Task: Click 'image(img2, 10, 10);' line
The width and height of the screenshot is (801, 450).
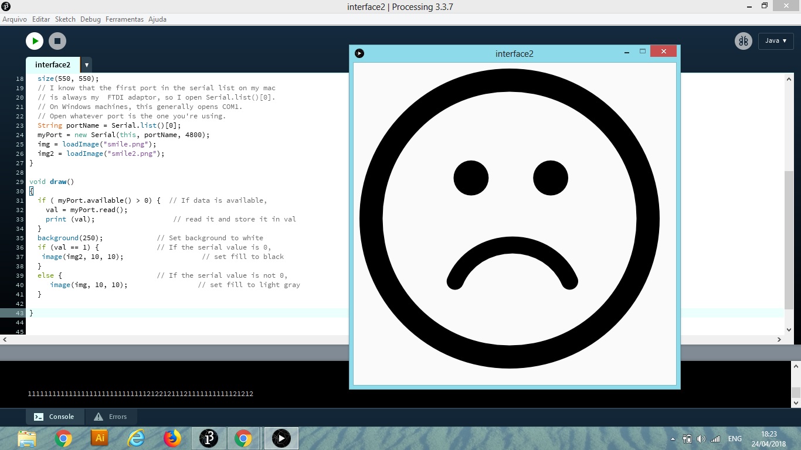Action: coord(83,257)
